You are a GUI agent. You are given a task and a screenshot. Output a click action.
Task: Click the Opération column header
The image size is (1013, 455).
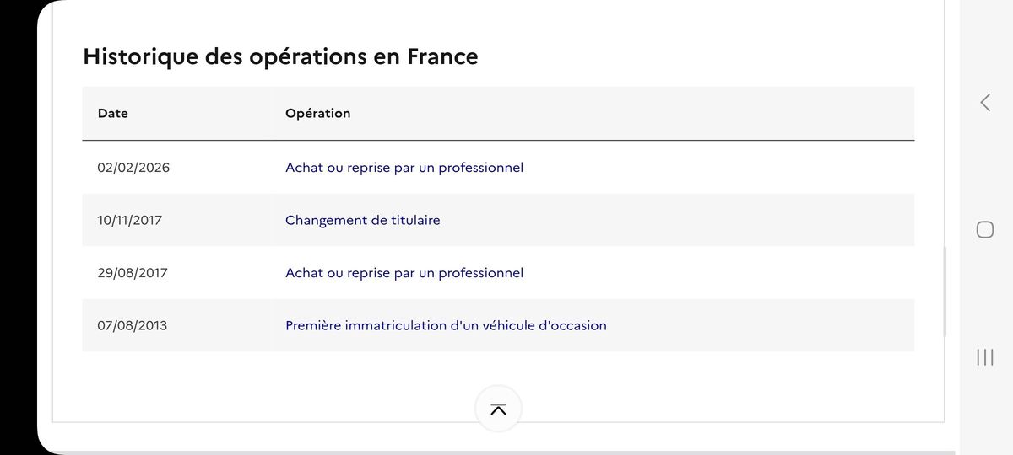[318, 113]
